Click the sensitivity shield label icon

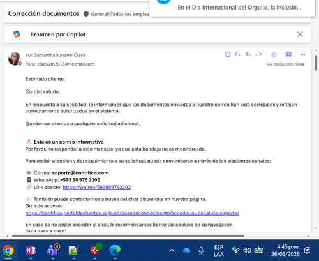tap(86, 14)
